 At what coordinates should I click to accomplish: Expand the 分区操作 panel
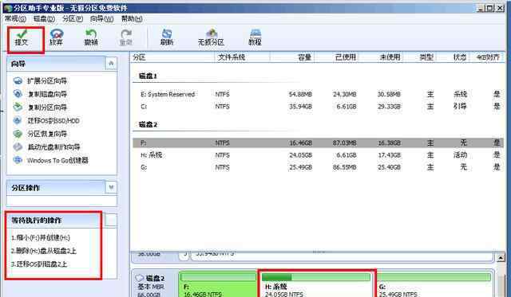click(x=111, y=187)
